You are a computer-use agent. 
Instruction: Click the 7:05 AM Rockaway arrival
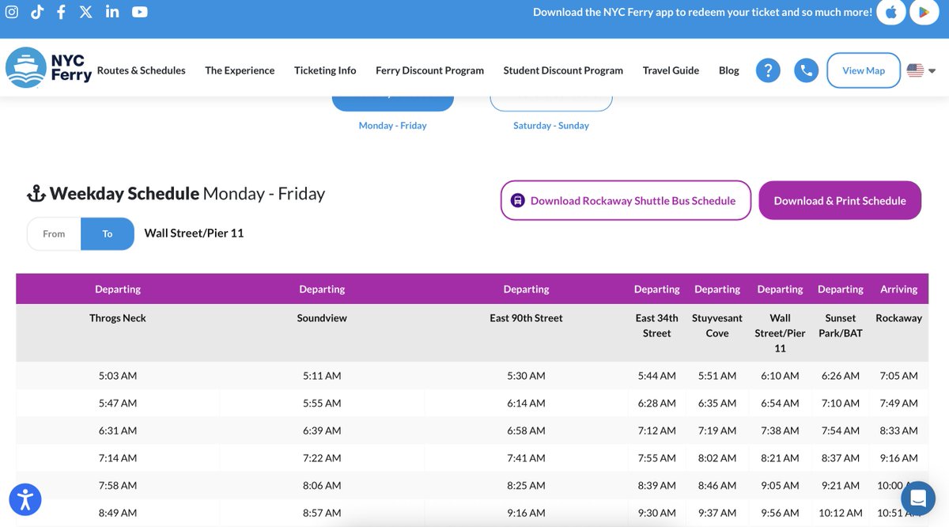(x=899, y=376)
